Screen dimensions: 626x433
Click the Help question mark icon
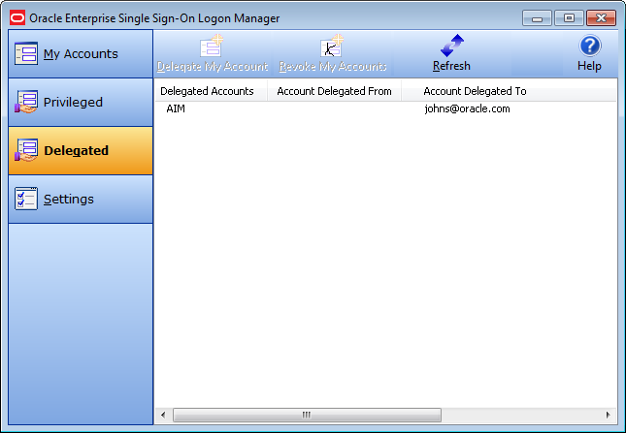point(590,46)
